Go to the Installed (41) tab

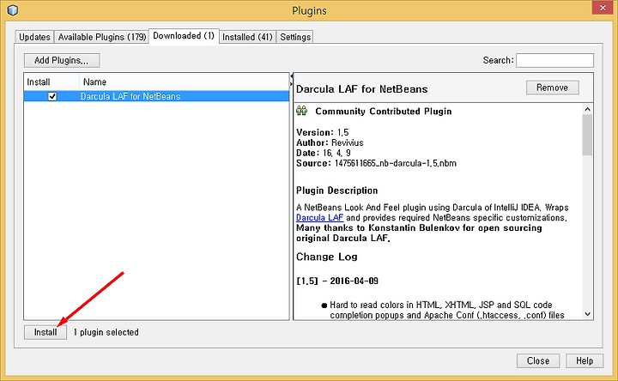247,37
